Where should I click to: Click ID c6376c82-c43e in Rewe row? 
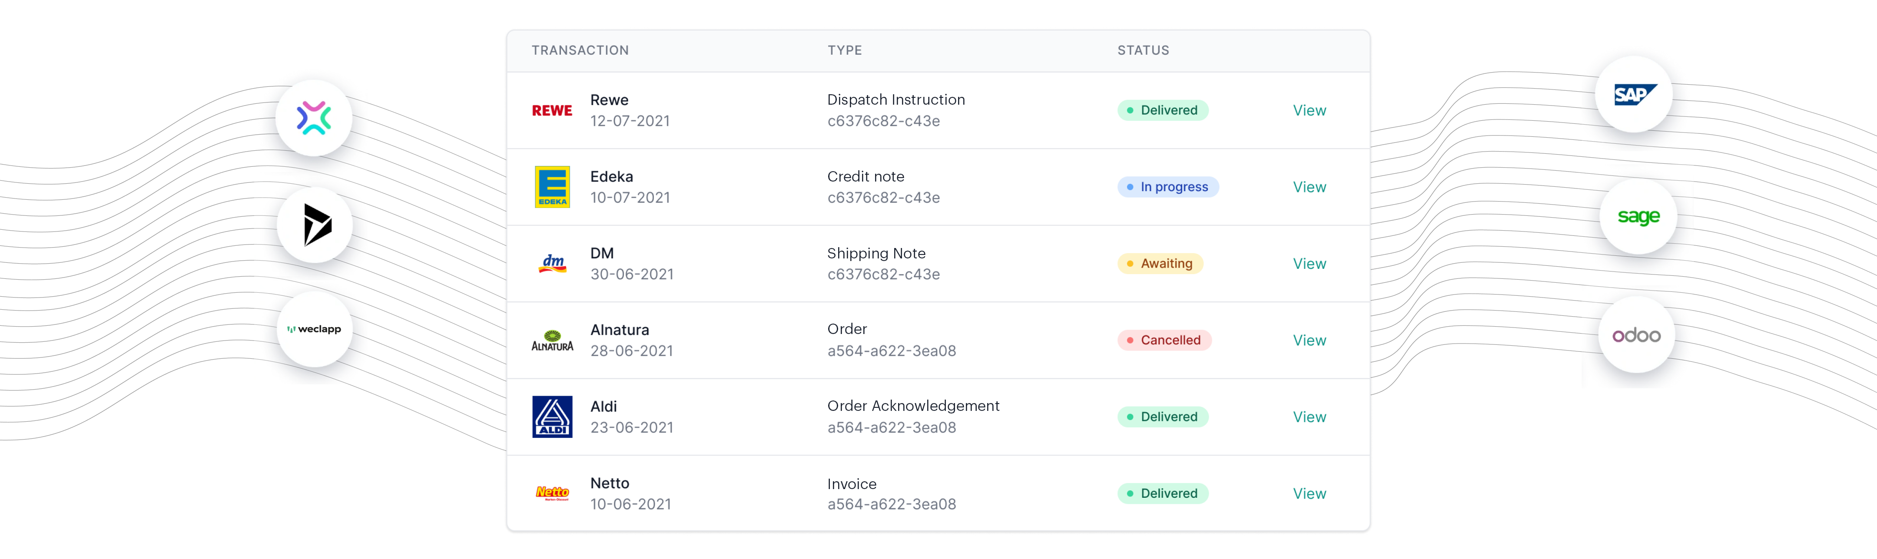[883, 121]
